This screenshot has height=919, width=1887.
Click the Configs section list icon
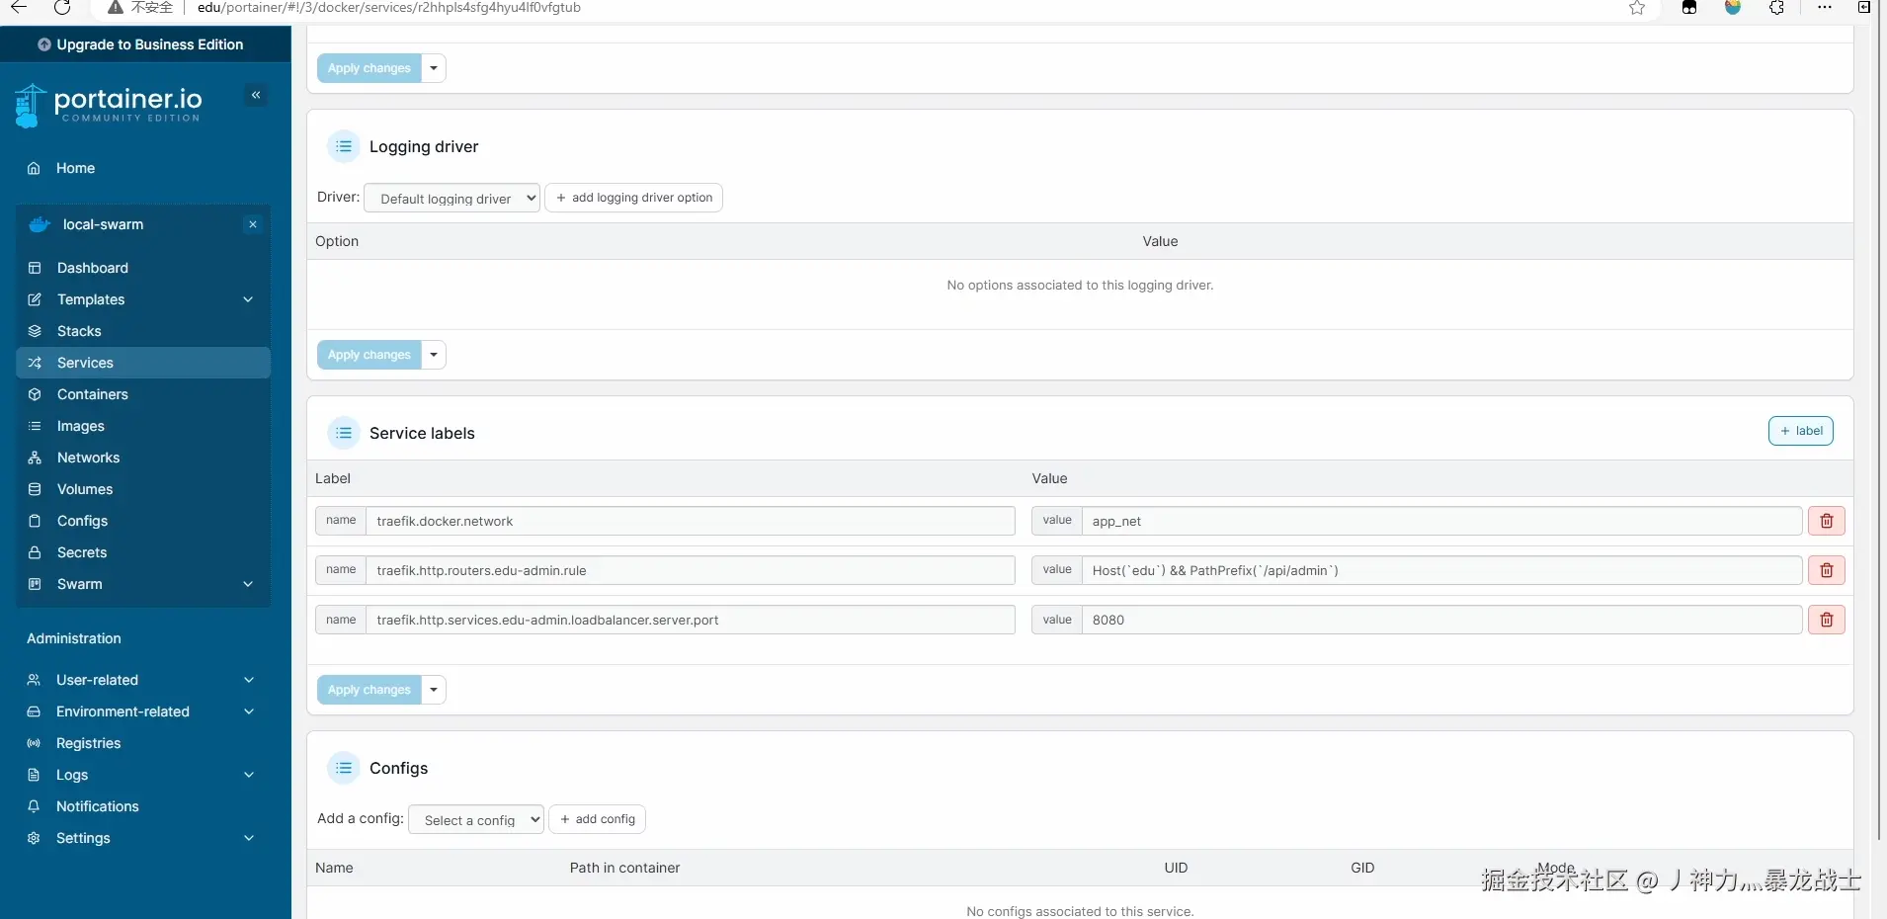pyautogui.click(x=344, y=768)
